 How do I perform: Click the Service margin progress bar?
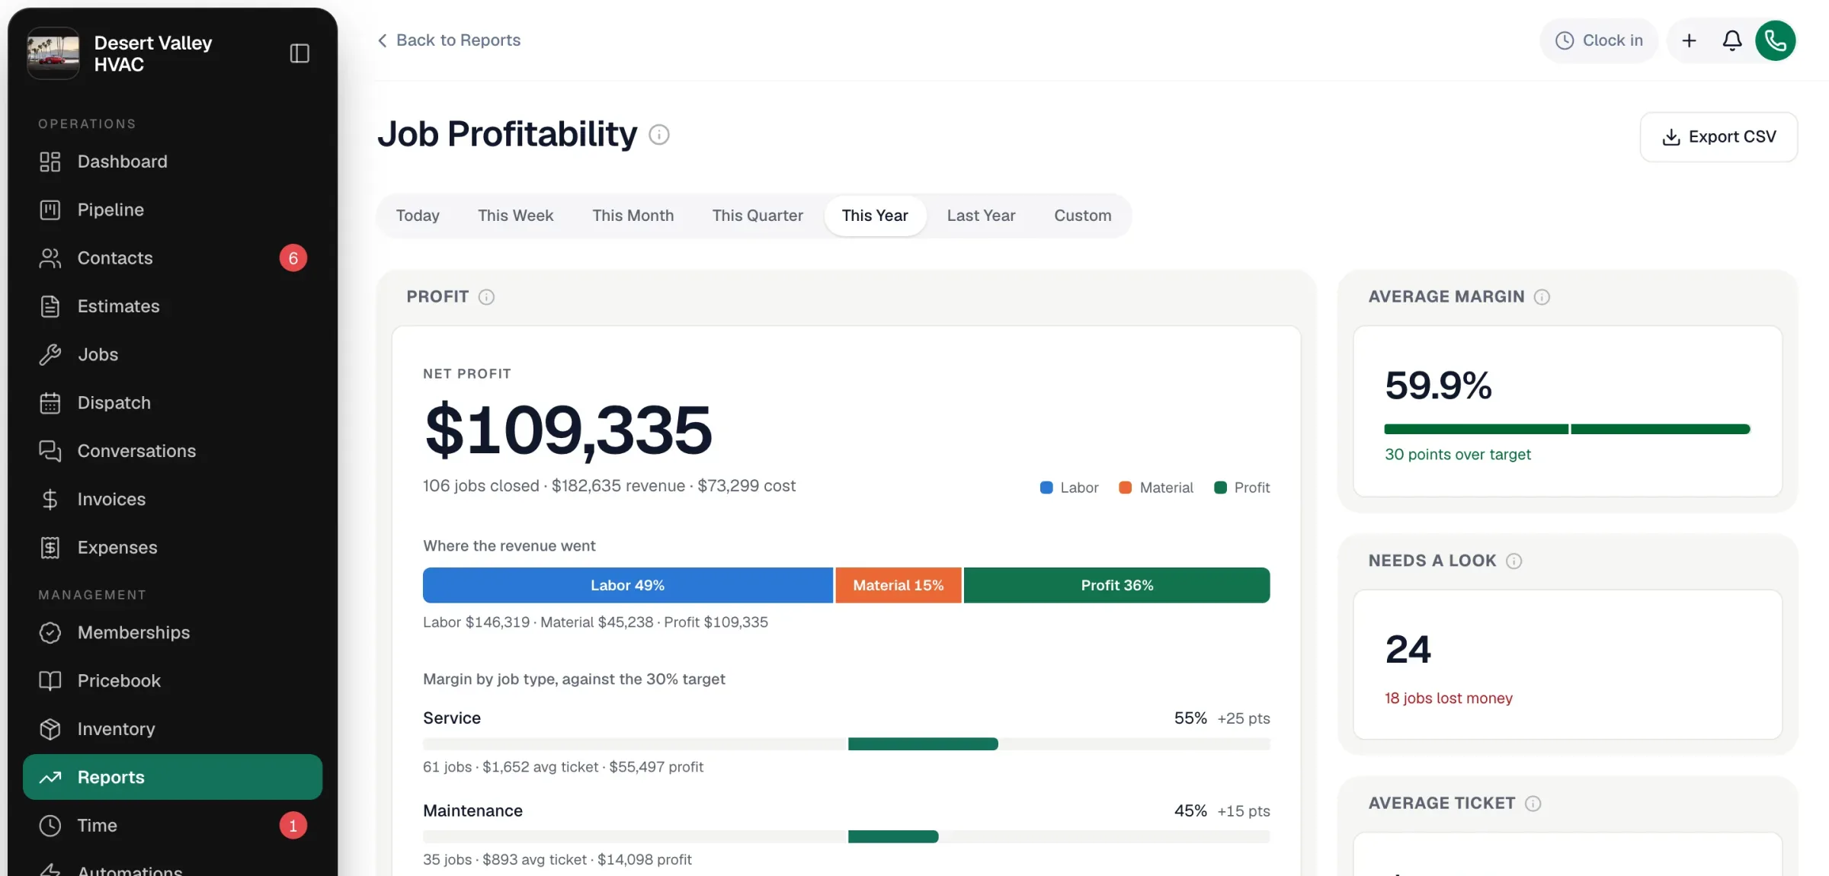847,744
